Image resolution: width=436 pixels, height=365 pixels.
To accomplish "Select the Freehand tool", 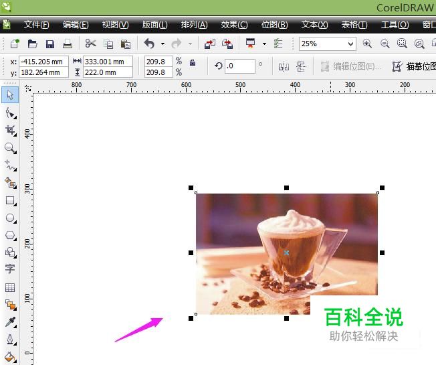I will 11,165.
